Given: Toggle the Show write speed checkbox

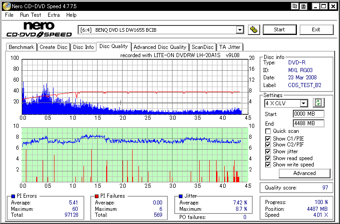Looking at the screenshot, I should pyautogui.click(x=268, y=165).
